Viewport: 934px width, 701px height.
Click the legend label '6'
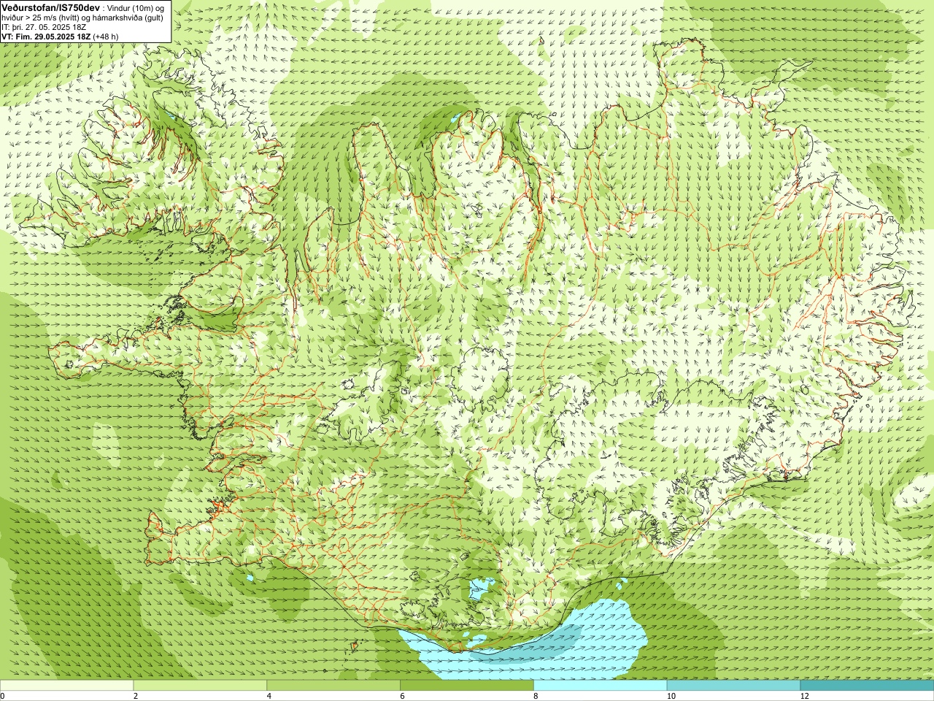pyautogui.click(x=403, y=696)
